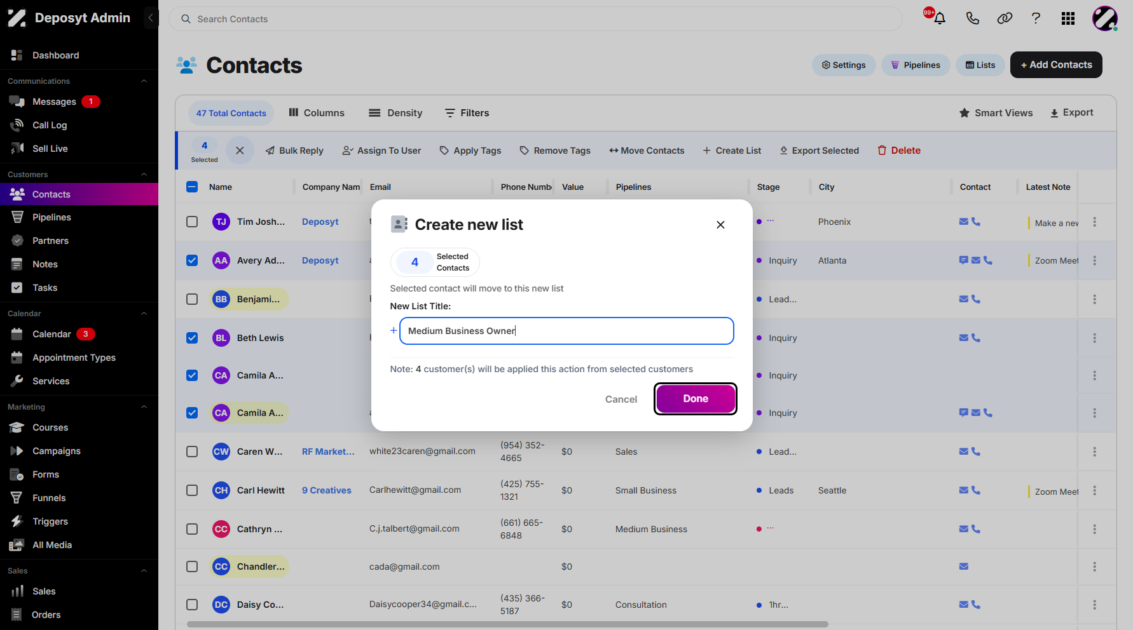Open Smart Views menu
This screenshot has width=1133, height=630.
coord(996,113)
